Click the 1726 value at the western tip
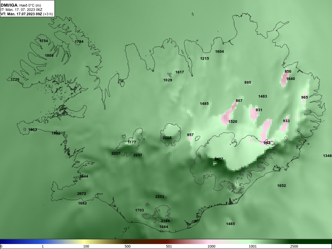 pyautogui.click(x=15, y=79)
